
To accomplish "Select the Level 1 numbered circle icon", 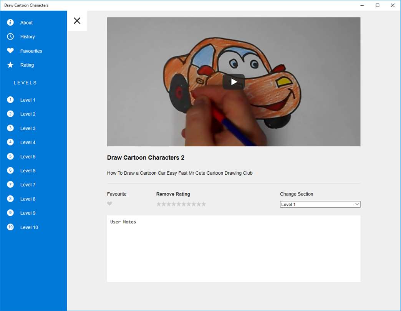I will (x=10, y=100).
